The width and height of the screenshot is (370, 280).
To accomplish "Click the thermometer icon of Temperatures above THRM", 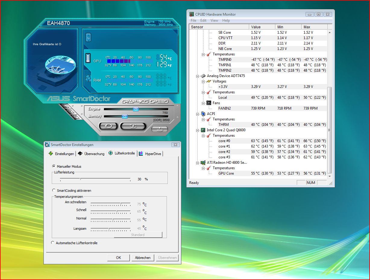I will (x=209, y=119).
